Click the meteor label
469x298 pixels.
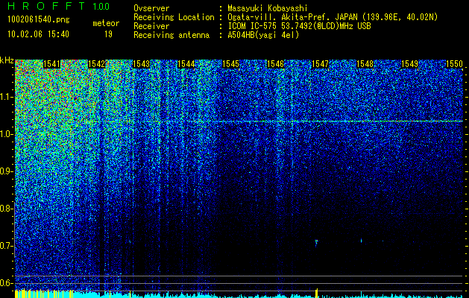coord(106,23)
